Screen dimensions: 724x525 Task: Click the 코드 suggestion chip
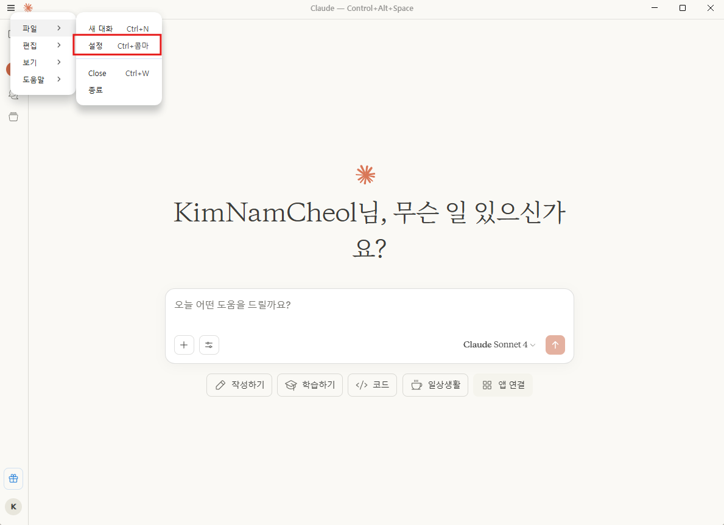point(372,384)
